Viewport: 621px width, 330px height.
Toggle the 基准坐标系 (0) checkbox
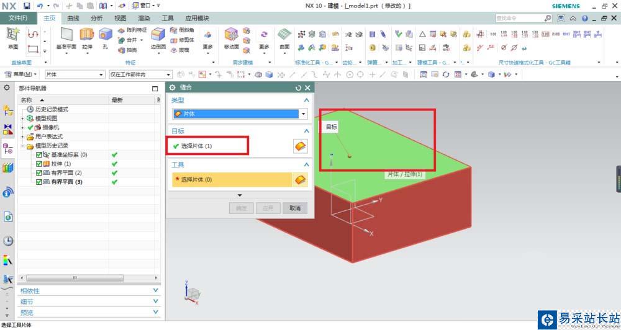pos(39,154)
